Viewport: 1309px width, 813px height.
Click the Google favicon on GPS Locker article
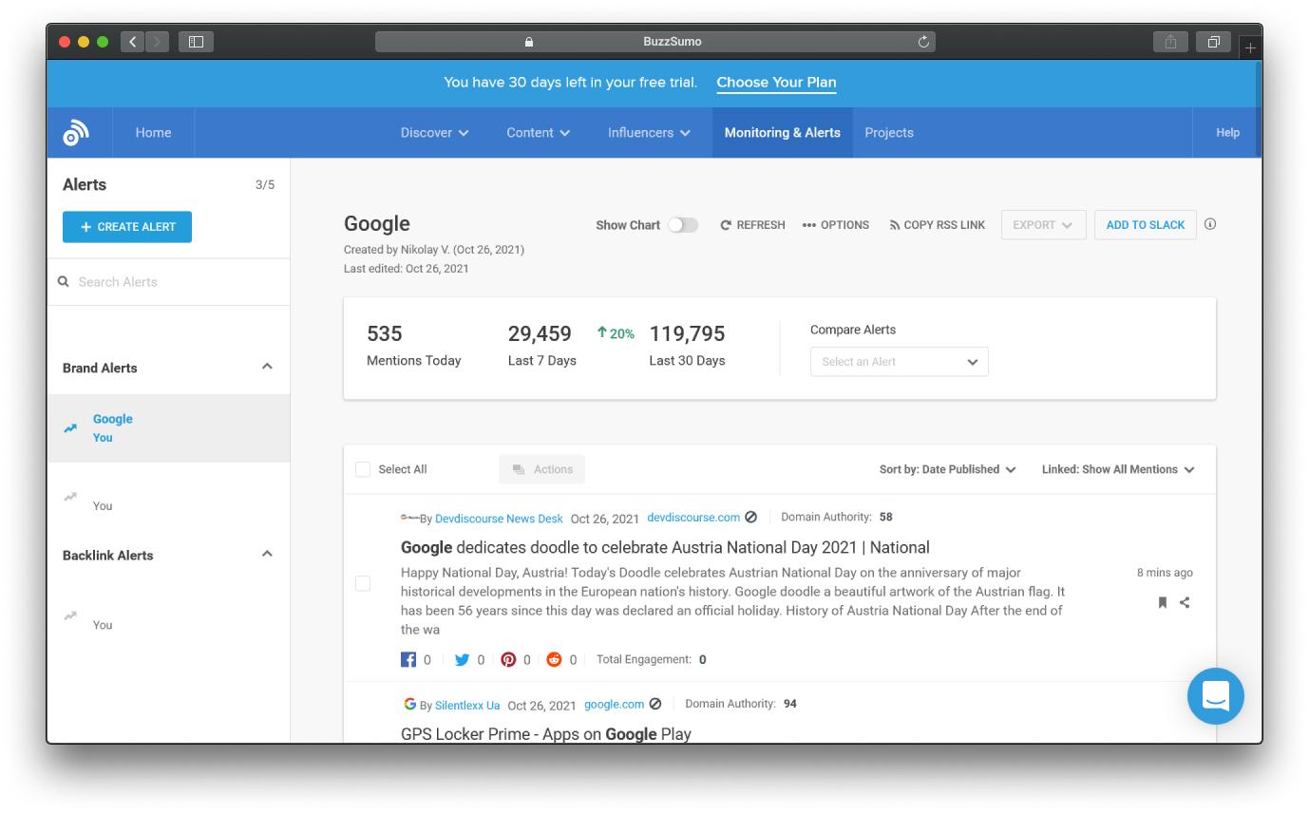click(x=409, y=704)
